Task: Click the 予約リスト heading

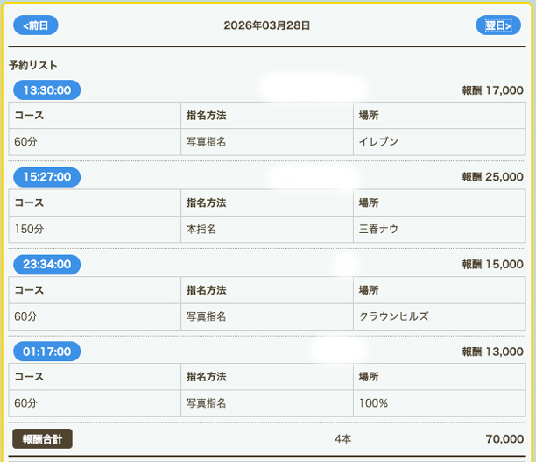Action: pos(33,66)
